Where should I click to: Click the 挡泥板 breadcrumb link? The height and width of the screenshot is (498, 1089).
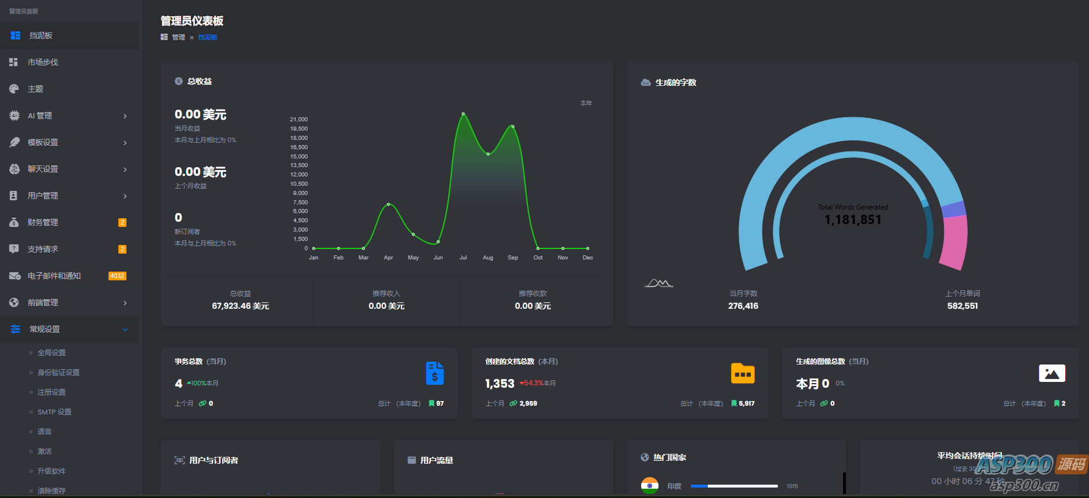(208, 37)
